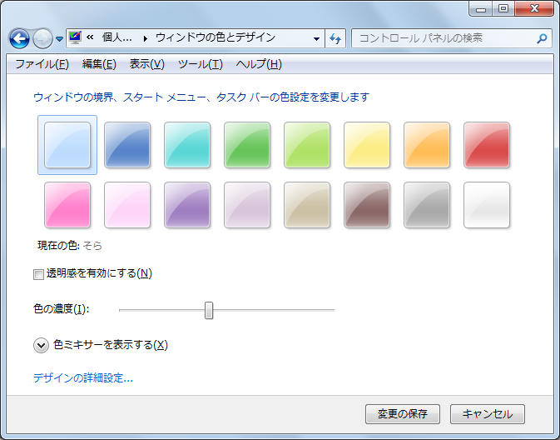The width and height of the screenshot is (560, 440).
Task: Select the red color swatch
Action: [x=487, y=145]
